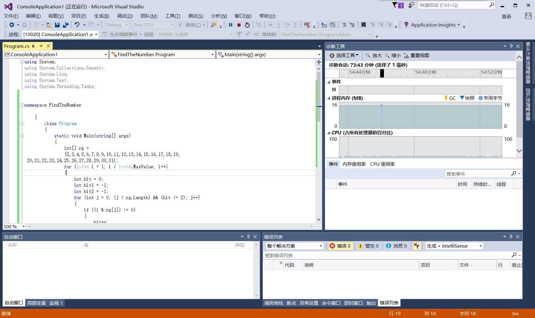Viewport: 535px width, 318px height.
Task: Stop debugging with the red square
Action: (x=239, y=25)
